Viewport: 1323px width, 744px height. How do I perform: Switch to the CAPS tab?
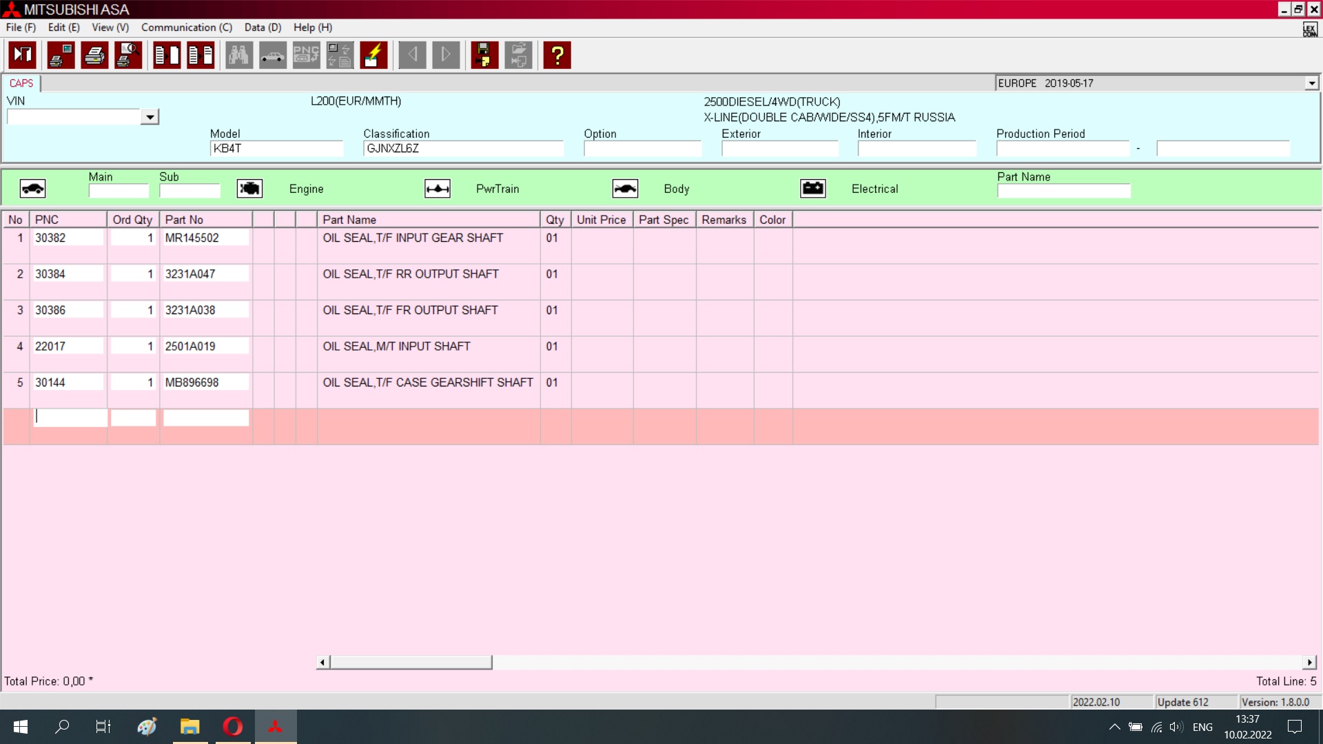(x=21, y=83)
